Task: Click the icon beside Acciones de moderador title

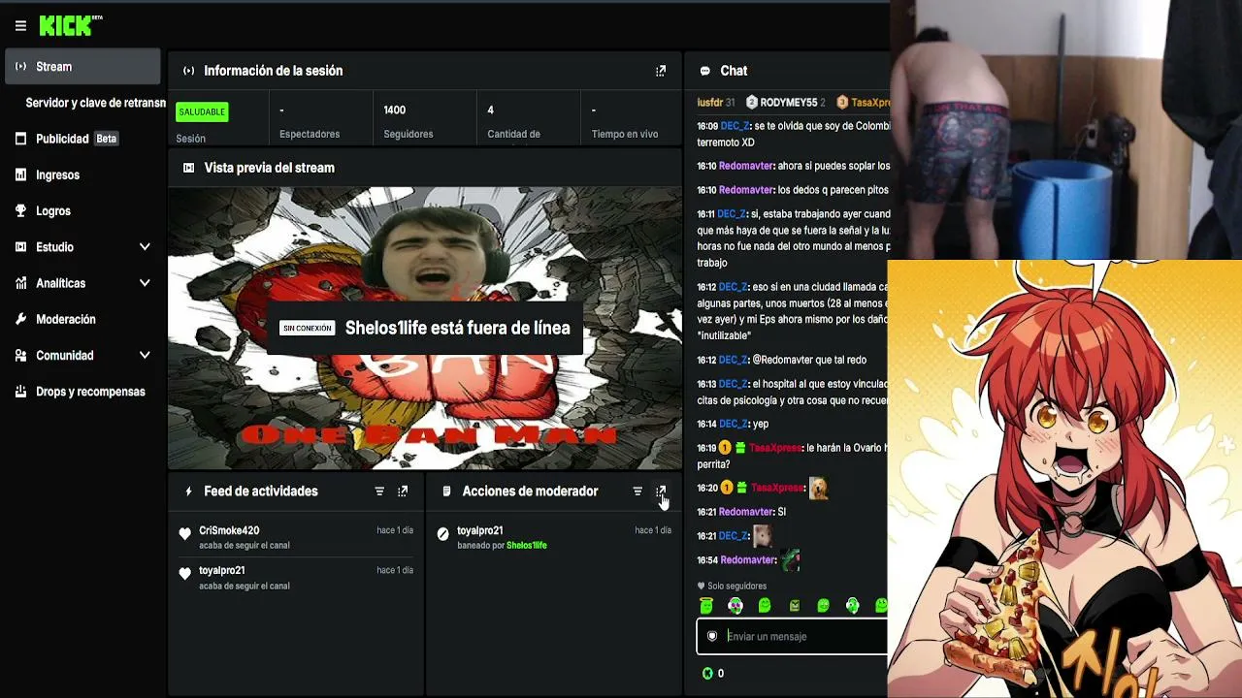Action: coord(446,492)
